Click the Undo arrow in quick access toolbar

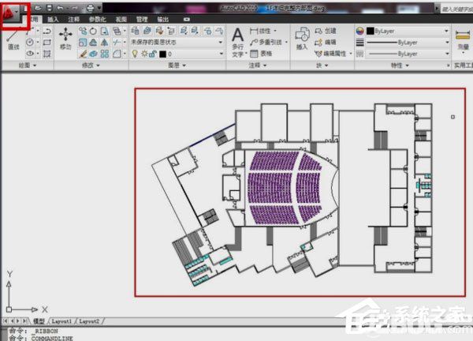[60, 8]
